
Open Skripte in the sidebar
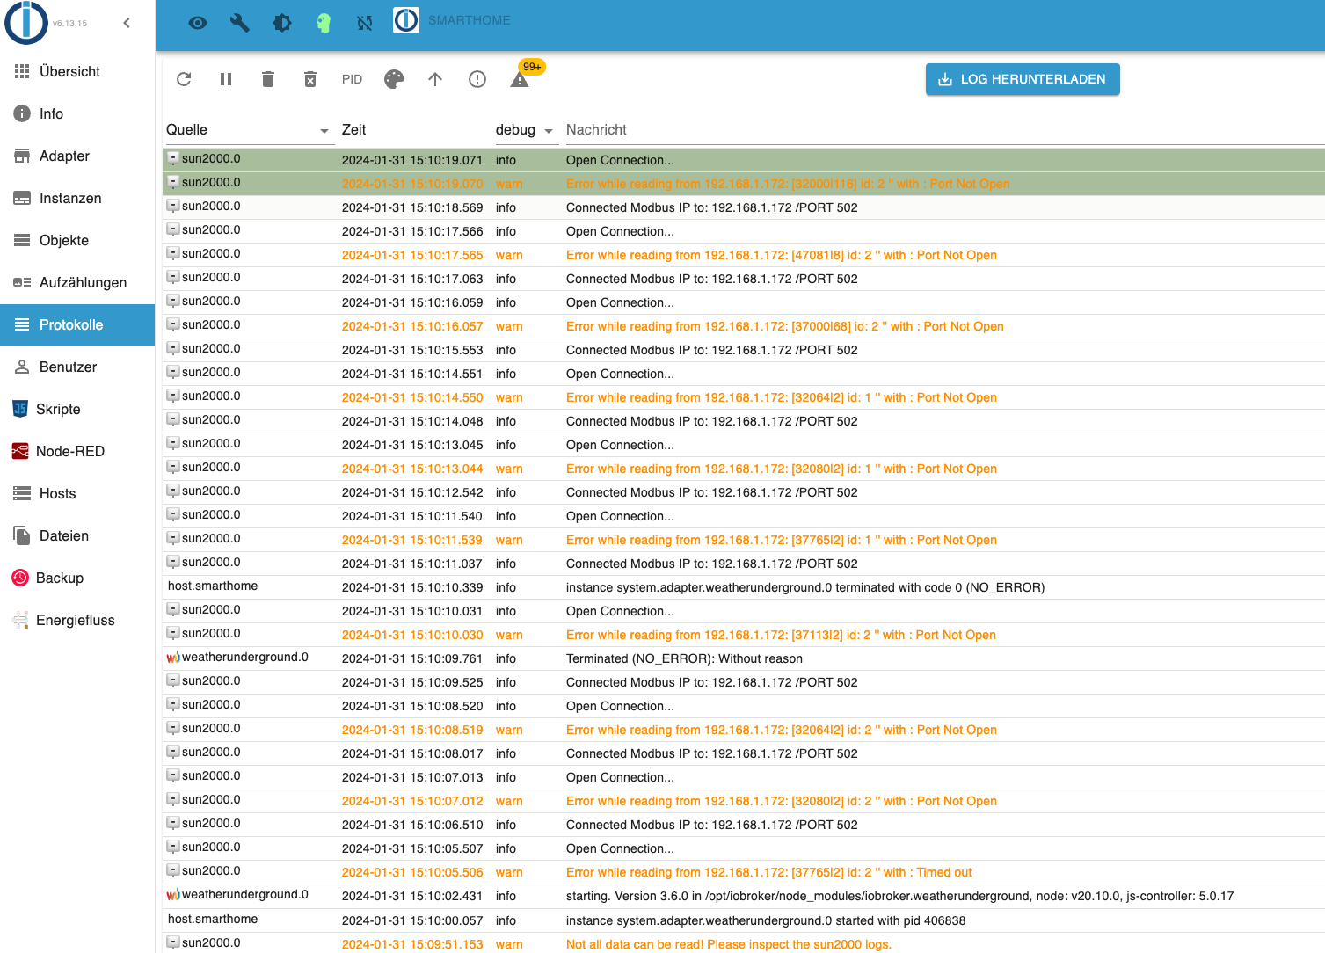pyautogui.click(x=77, y=409)
